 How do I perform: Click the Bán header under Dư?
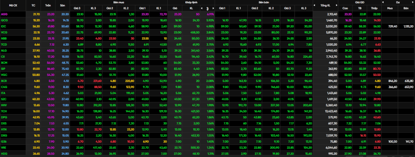(x=406, y=8)
